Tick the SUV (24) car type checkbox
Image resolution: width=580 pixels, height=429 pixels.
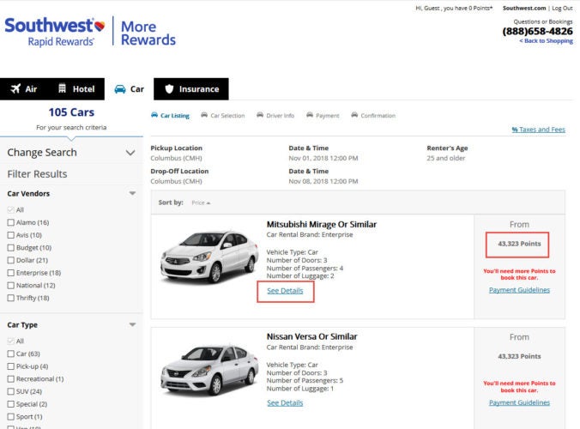pos(11,391)
